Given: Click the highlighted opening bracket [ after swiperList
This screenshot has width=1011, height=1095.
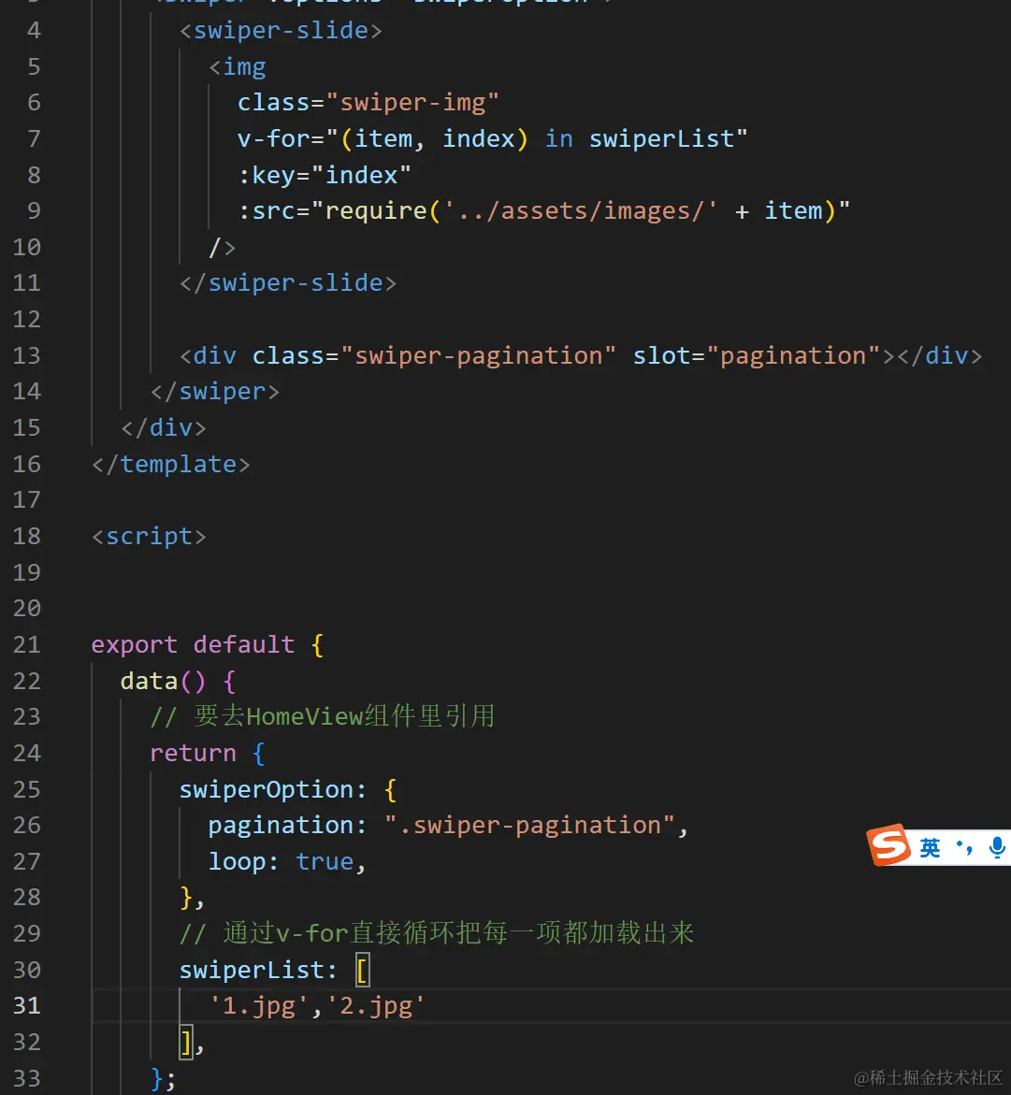Looking at the screenshot, I should pyautogui.click(x=362, y=970).
